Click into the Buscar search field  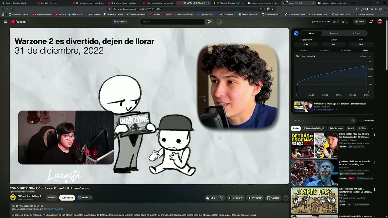[172, 22]
